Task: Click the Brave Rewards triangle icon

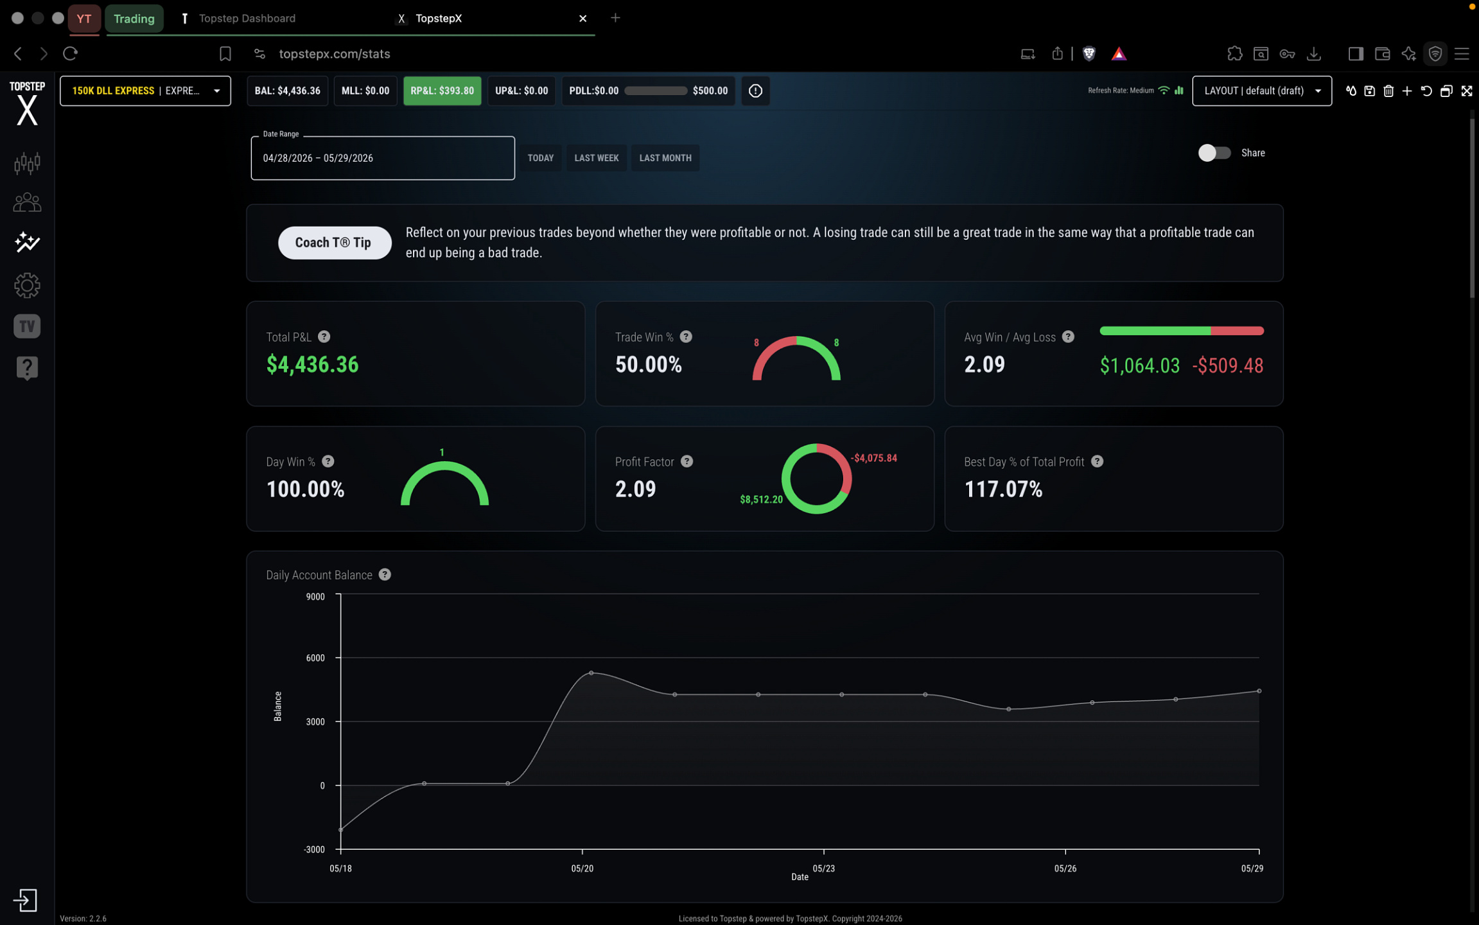Action: coord(1119,54)
